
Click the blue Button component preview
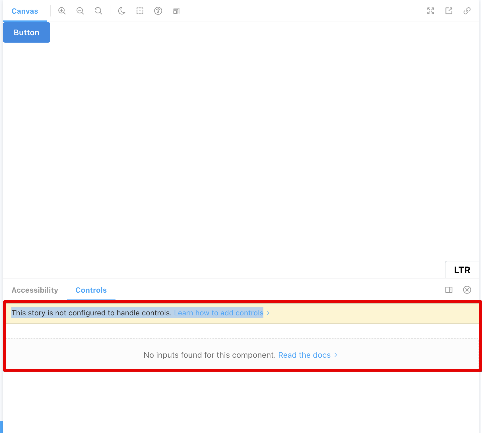point(26,32)
